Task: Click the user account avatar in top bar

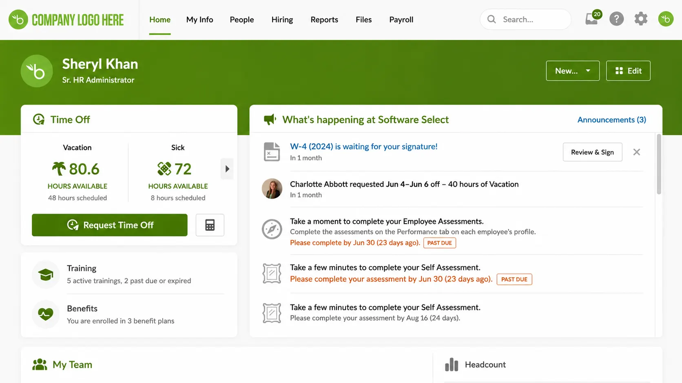Action: 666,19
